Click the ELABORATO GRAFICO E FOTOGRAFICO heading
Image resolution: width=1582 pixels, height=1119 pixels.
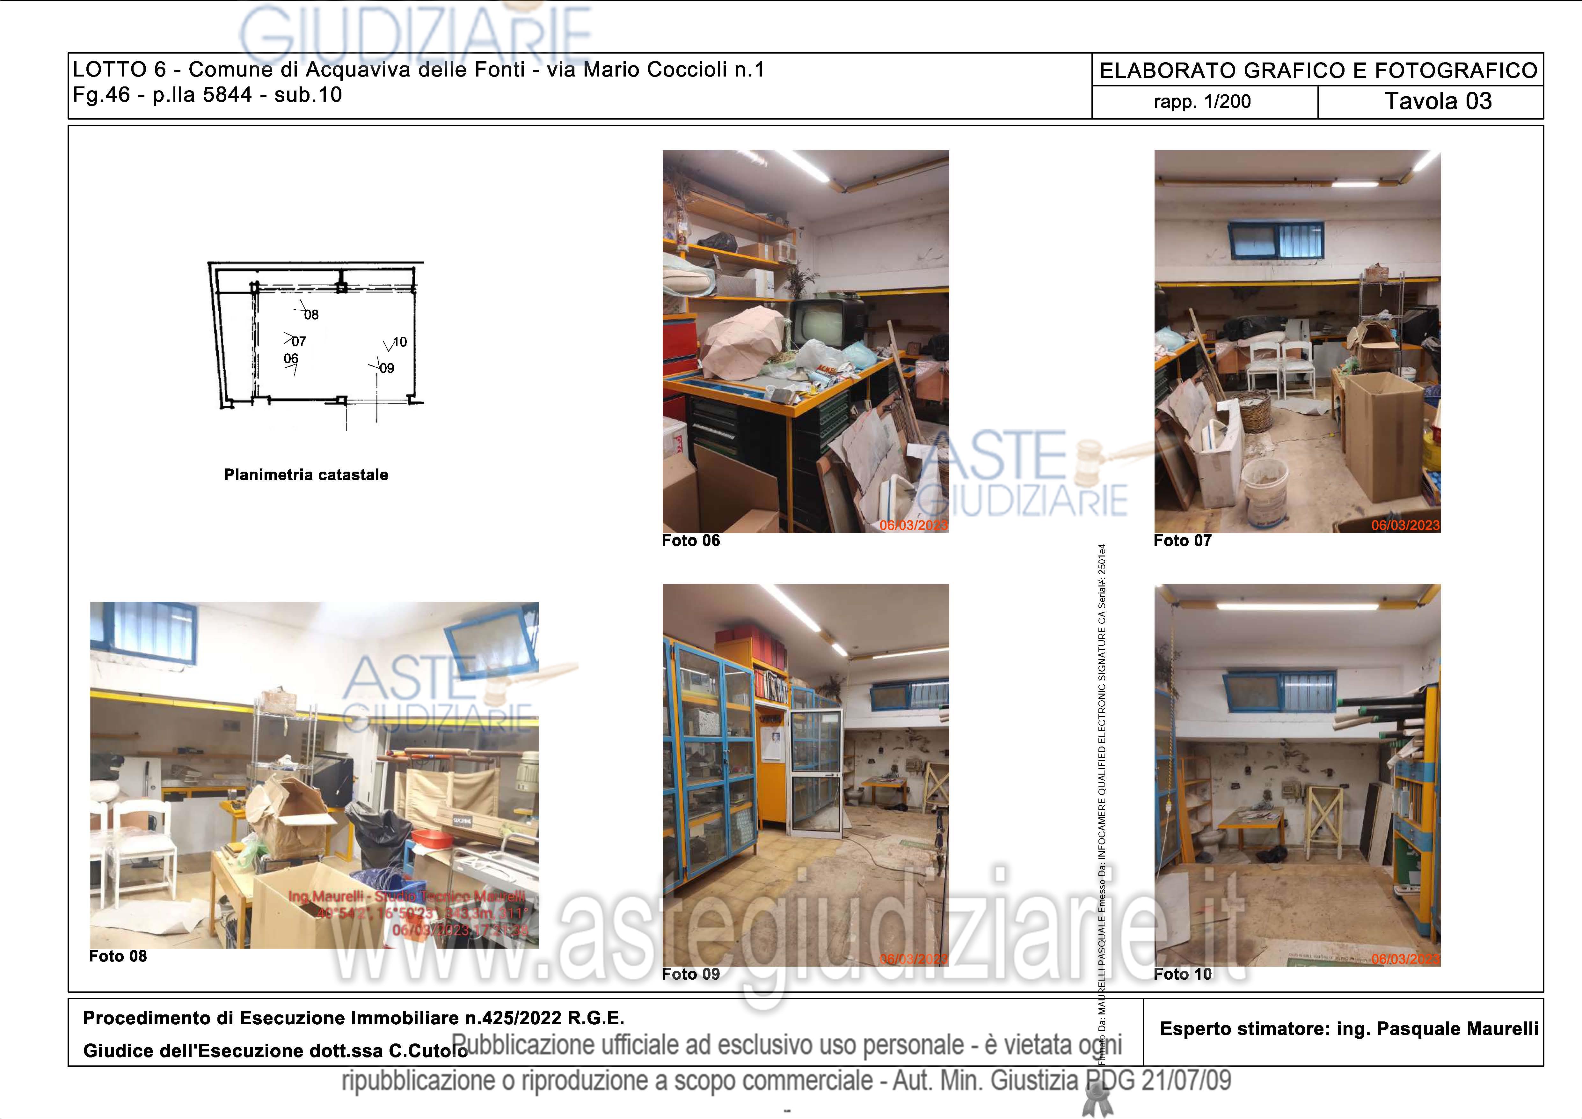[x=1317, y=70]
